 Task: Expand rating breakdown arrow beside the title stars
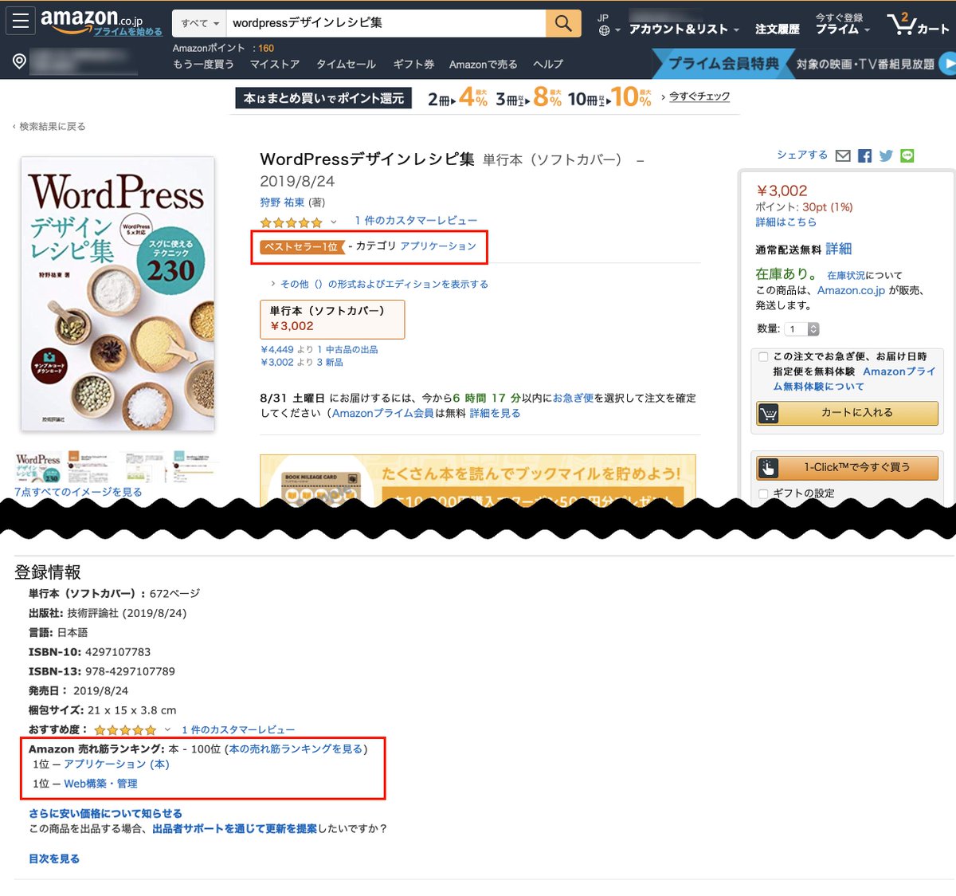[x=334, y=222]
